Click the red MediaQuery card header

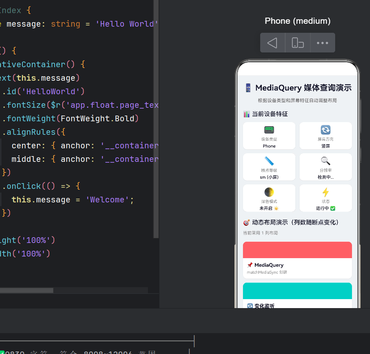(297, 250)
